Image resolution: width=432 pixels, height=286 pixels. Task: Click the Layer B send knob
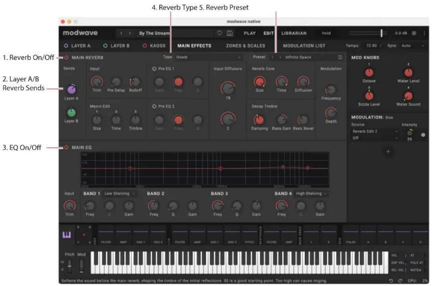(71, 112)
